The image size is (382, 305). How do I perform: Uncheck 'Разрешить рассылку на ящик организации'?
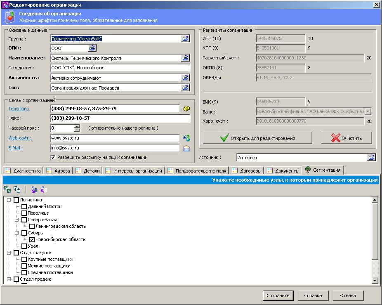(x=53, y=157)
